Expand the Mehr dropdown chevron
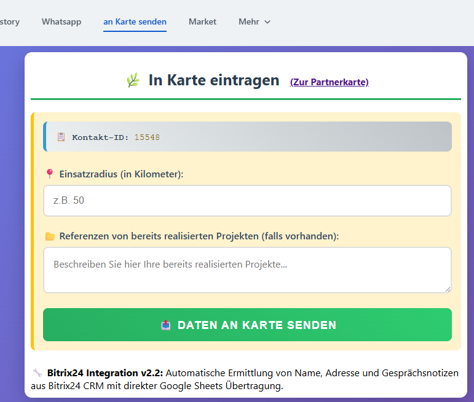This screenshot has width=474, height=402. coord(267,22)
